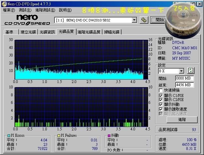Screen dimensions: 204x155
Task: Switch to the 進階光碟品質 tab
Action: [89, 32]
